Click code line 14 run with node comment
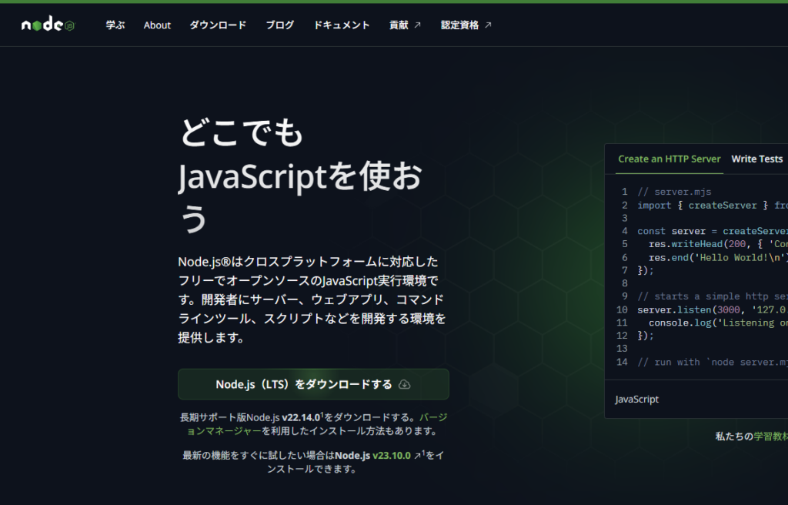 coord(712,362)
